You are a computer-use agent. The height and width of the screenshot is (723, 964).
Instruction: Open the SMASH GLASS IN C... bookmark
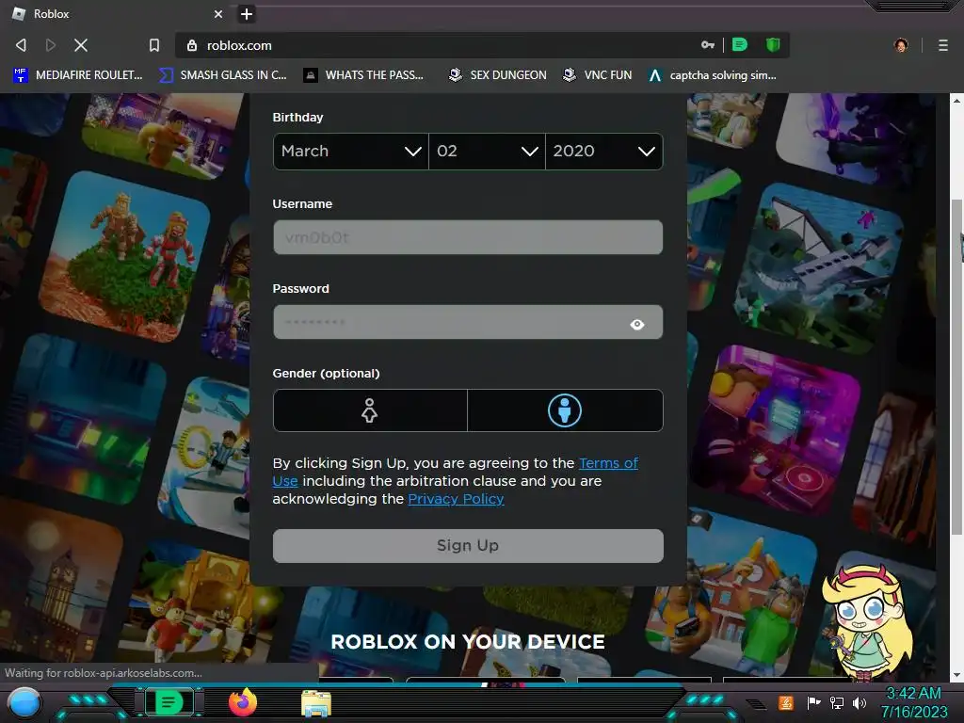tap(223, 75)
